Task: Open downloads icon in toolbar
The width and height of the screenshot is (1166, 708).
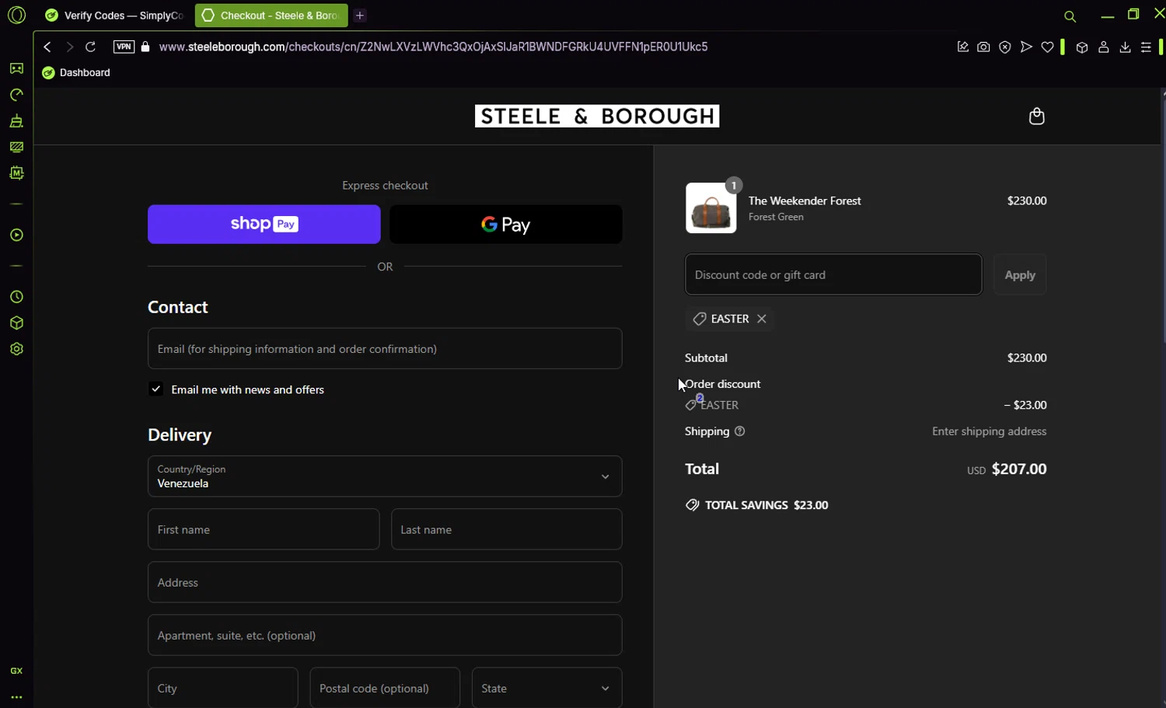Action: pyautogui.click(x=1125, y=47)
